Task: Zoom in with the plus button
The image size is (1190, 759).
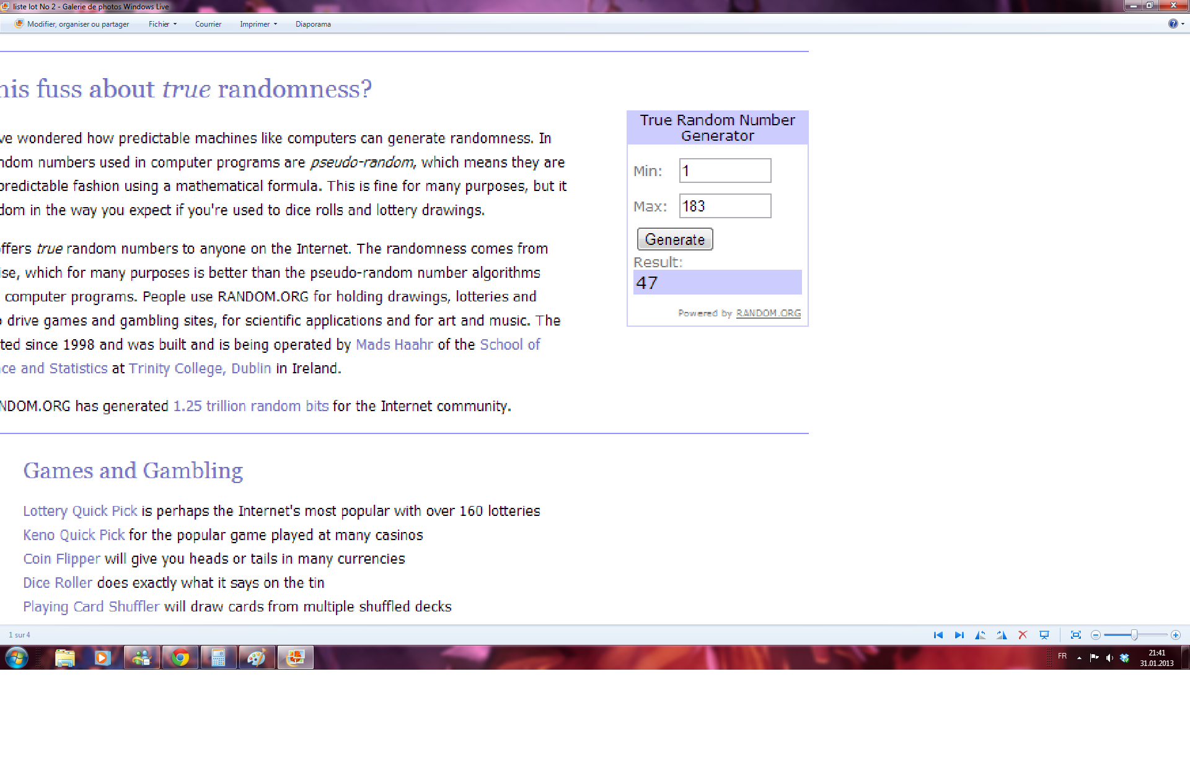Action: [x=1176, y=635]
